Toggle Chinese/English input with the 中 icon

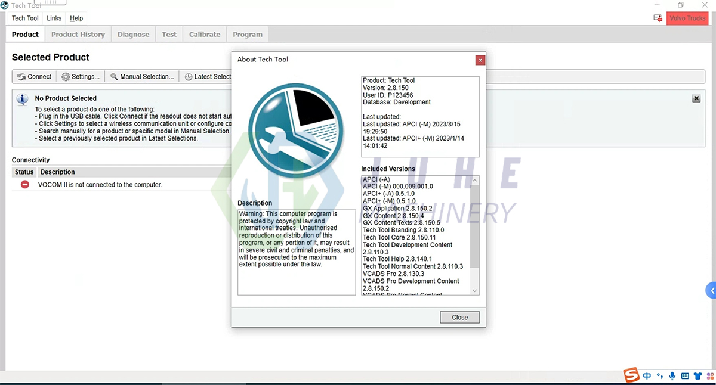[x=647, y=375]
